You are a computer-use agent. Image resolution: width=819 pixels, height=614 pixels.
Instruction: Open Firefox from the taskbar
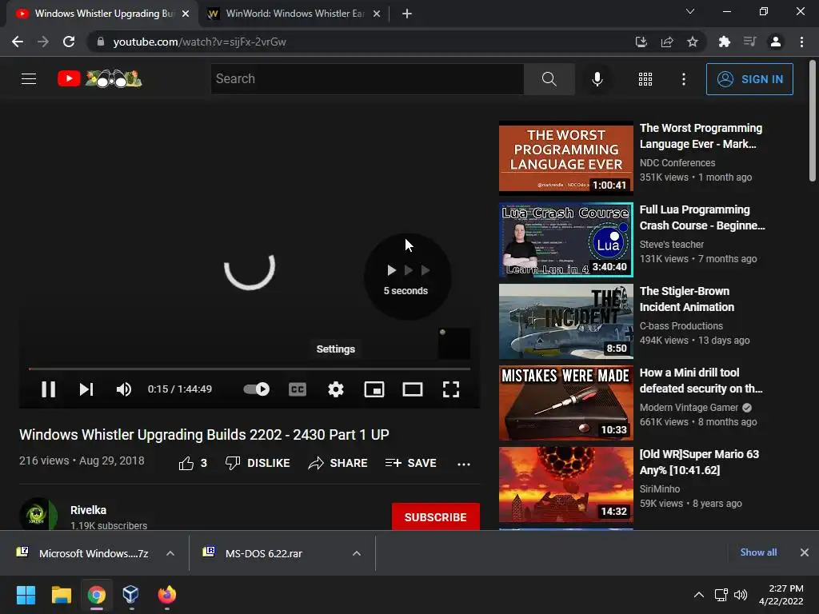[166, 595]
